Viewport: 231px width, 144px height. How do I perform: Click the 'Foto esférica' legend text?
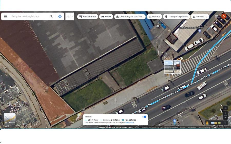coord(130,120)
